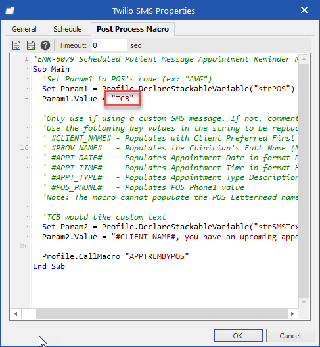Click the Timeout seconds input field
This screenshot has height=347, width=320.
[x=109, y=45]
